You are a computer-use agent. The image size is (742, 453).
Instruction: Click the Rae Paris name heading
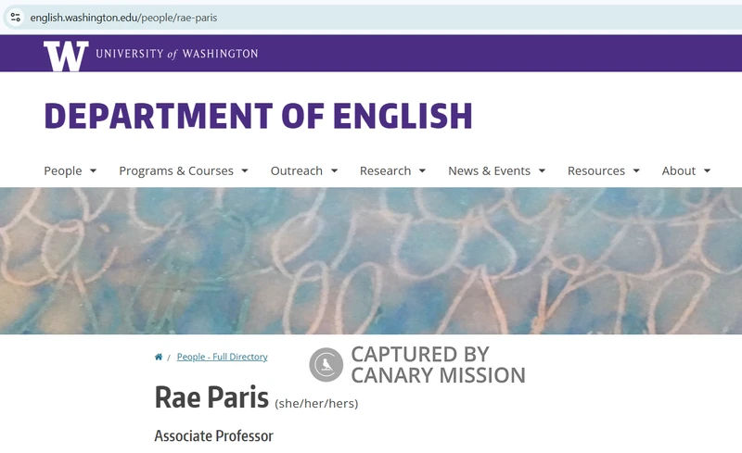[x=211, y=397]
